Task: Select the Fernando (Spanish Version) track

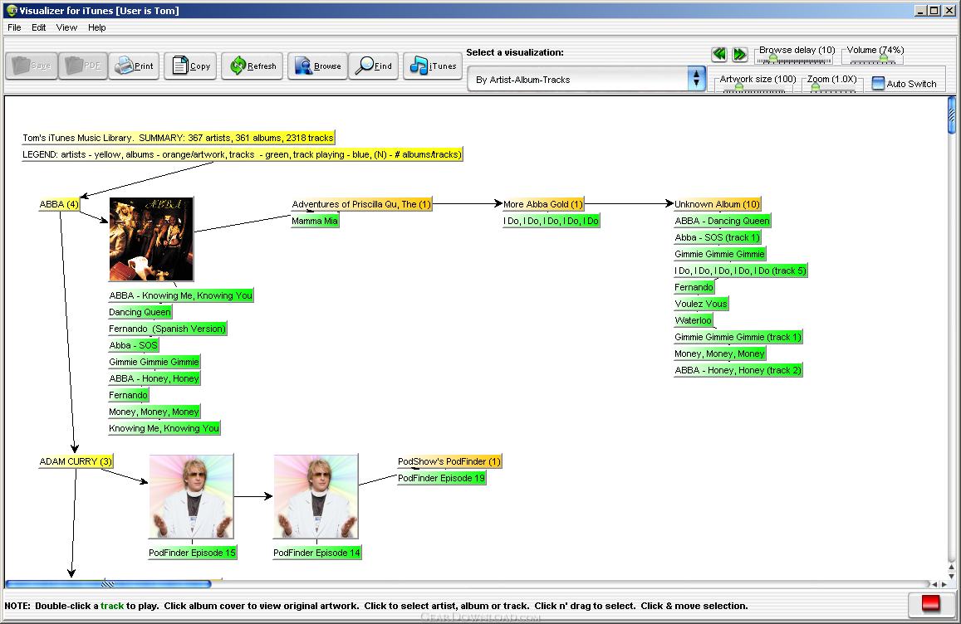Action: point(167,329)
